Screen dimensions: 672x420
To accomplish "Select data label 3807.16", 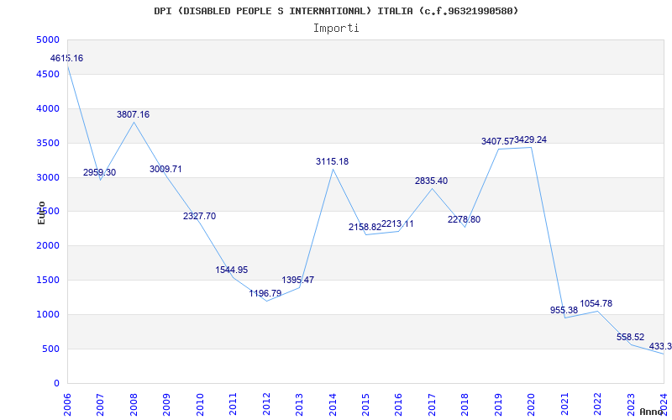I will coord(134,115).
